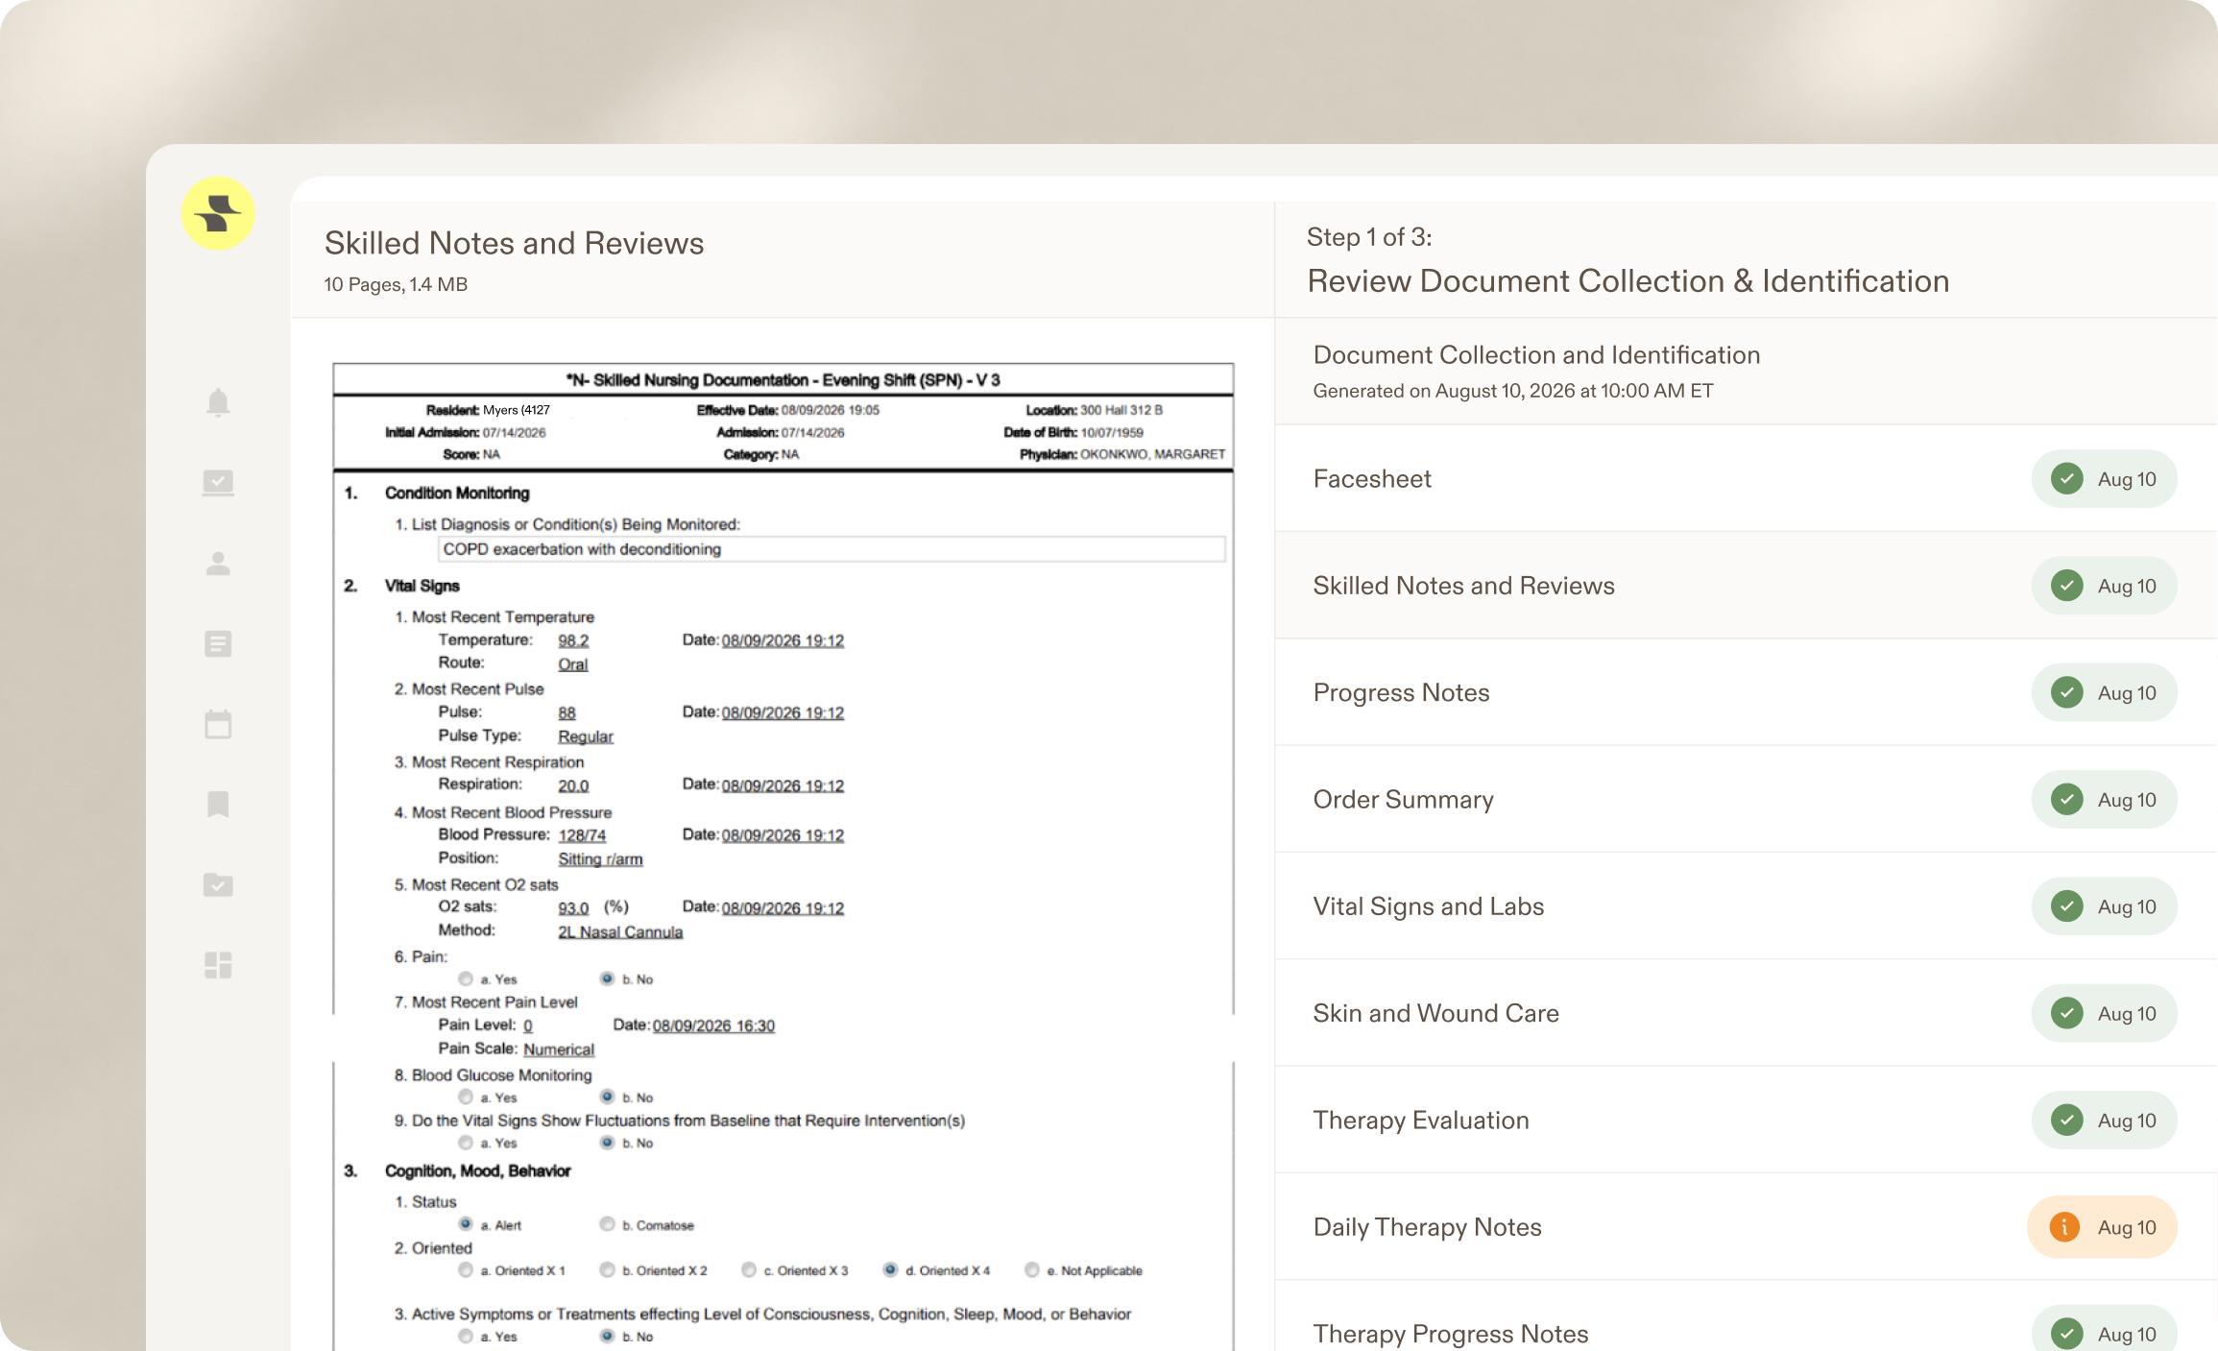The width and height of the screenshot is (2218, 1351).
Task: Open the Therapy Evaluation document row
Action: 1746,1120
